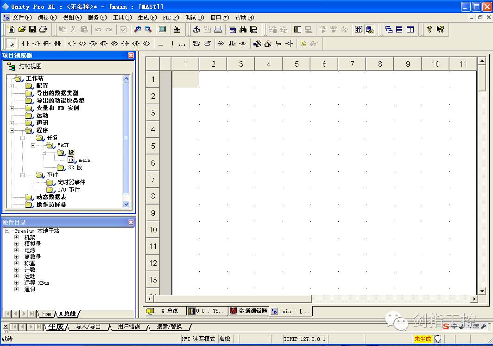Screen dimensions: 493x346
Task: Save the project with the floppy disk icon
Action: (32, 29)
